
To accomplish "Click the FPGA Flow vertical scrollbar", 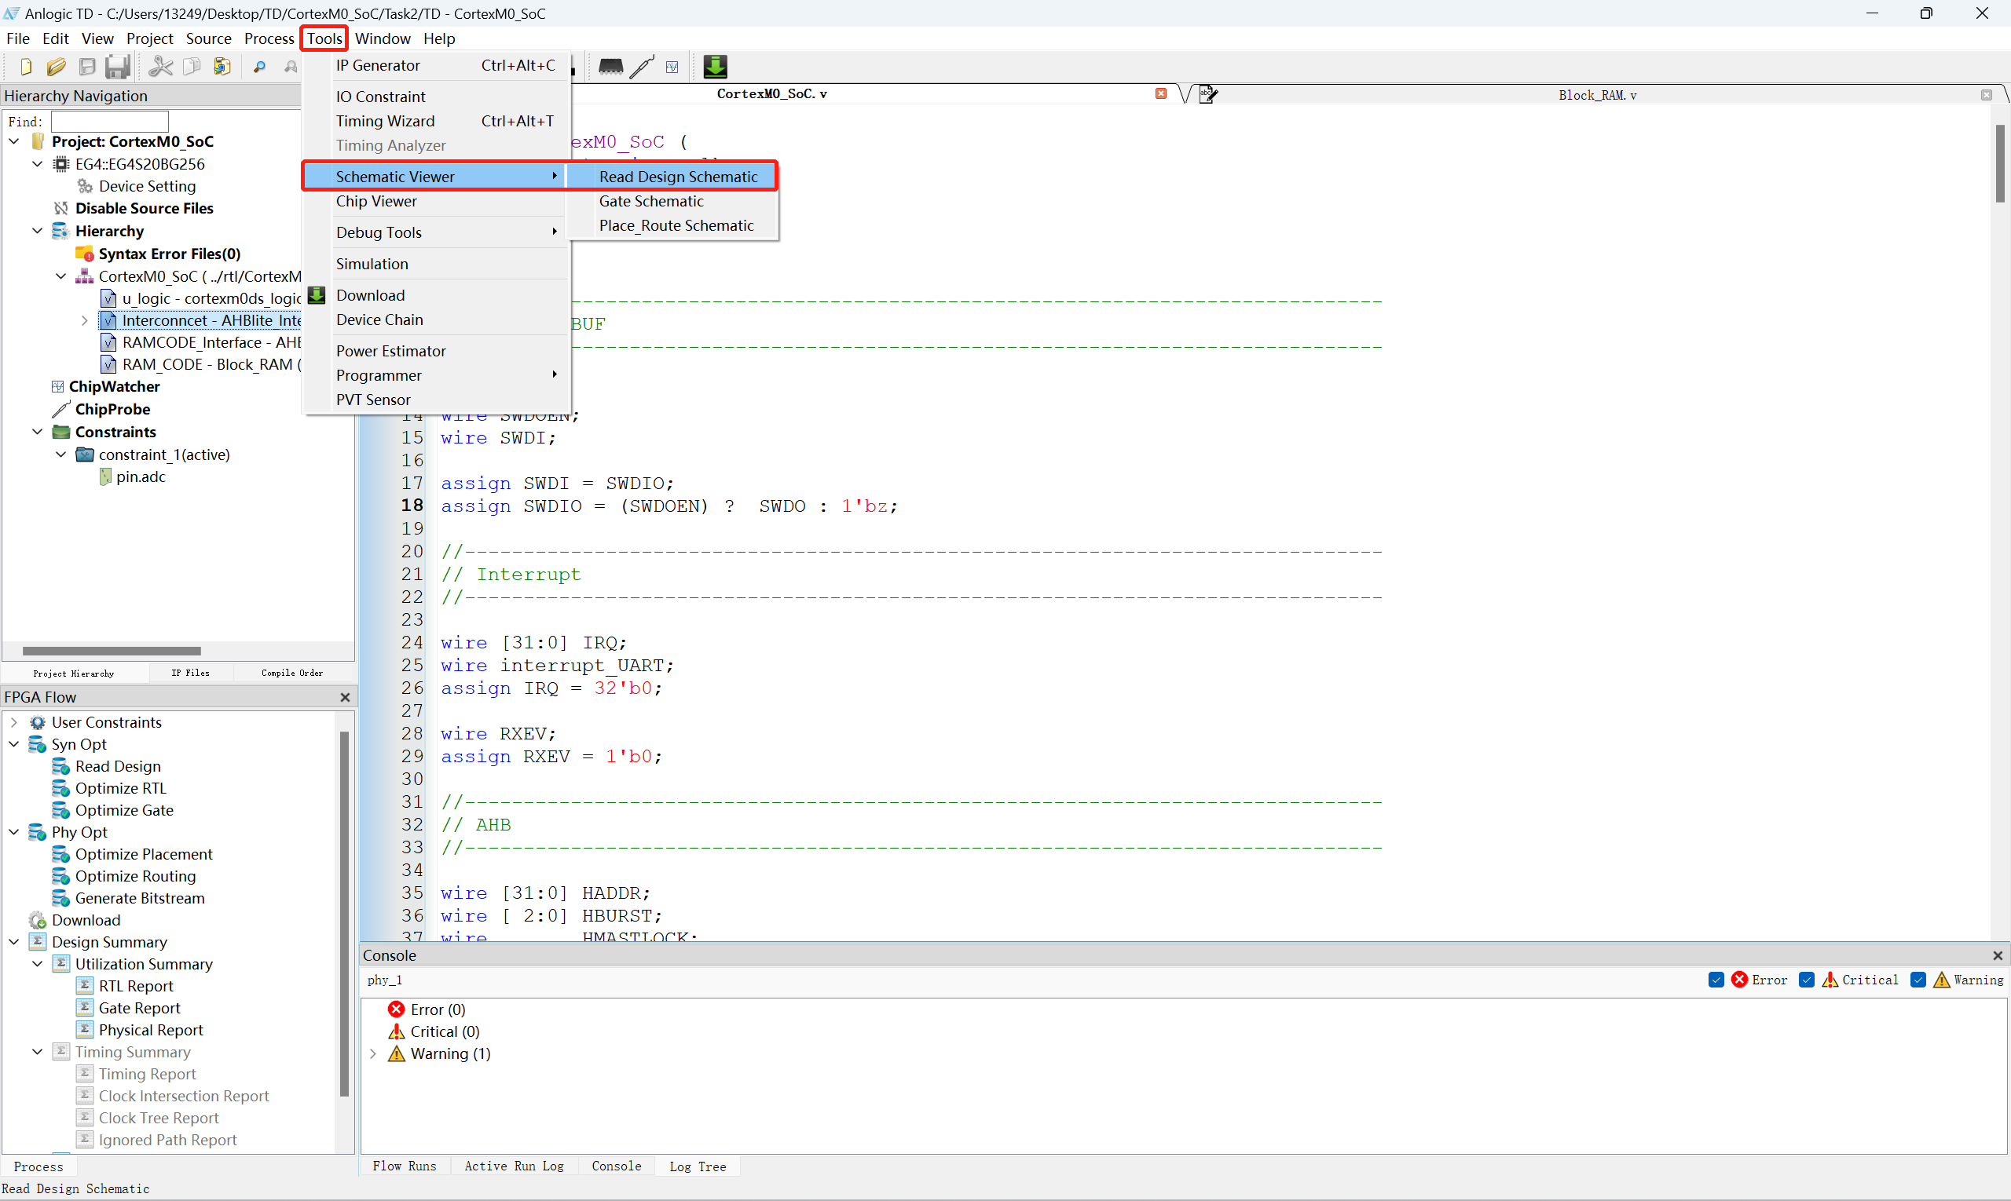I will [x=344, y=914].
